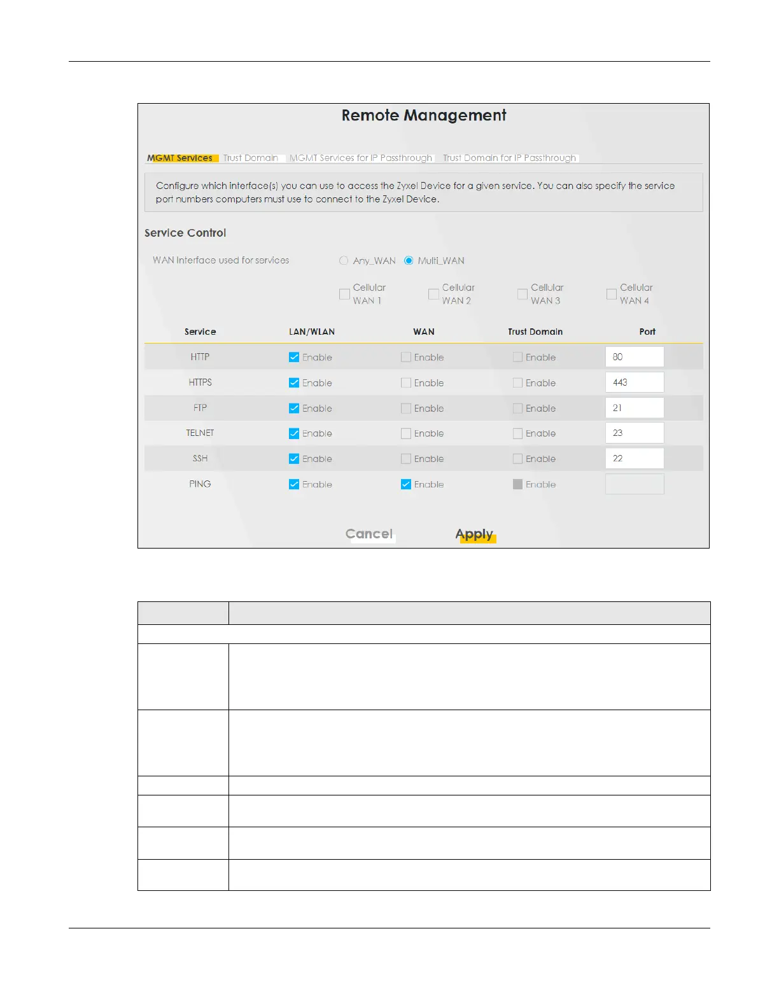Viewport: 779px width, 1008px height.
Task: Toggle SSH Trust Domain Enable checkbox
Action: click(x=518, y=458)
